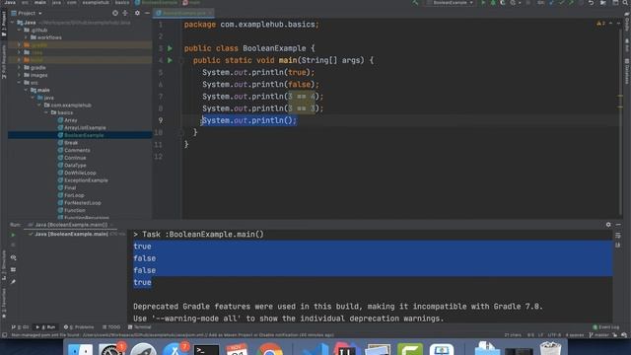Click the Run with Coverage icon
The image size is (631, 355).
503,2
